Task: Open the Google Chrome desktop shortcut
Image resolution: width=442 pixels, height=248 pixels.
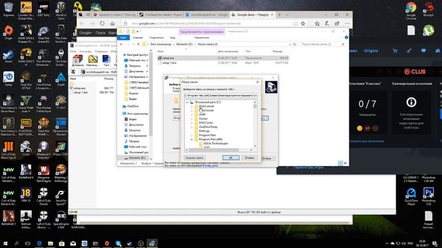Action: [x=411, y=11]
